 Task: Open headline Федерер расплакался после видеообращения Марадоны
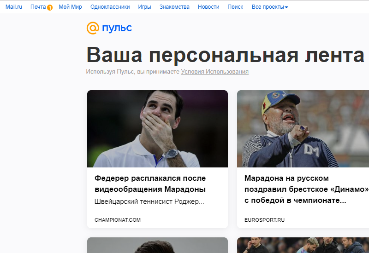tap(150, 184)
